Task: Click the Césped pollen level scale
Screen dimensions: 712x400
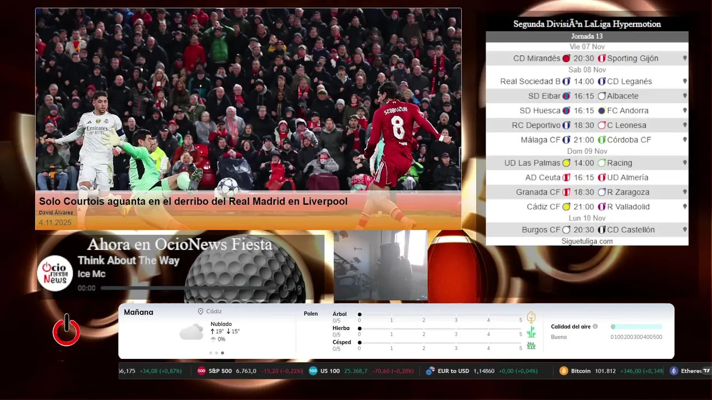Action: [x=441, y=345]
